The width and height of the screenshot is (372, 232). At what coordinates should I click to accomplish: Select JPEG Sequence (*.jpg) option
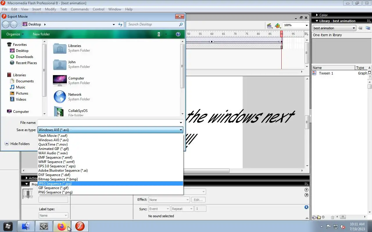(110, 183)
